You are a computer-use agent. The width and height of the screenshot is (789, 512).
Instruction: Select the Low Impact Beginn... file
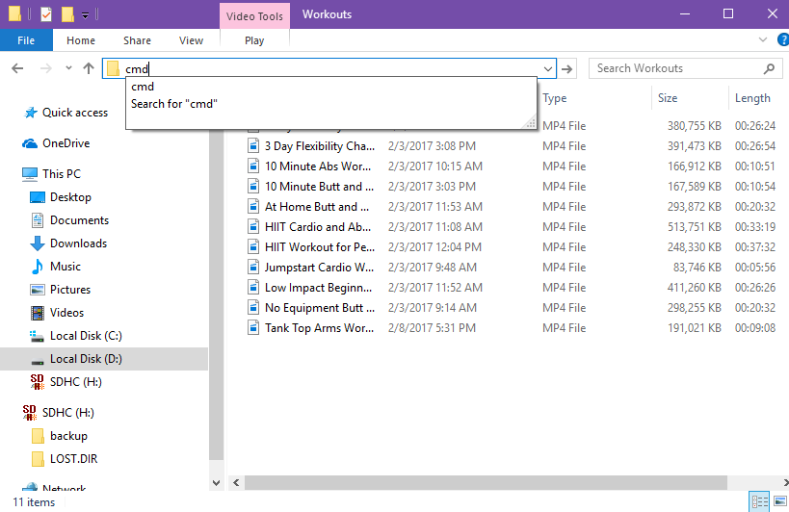[318, 288]
